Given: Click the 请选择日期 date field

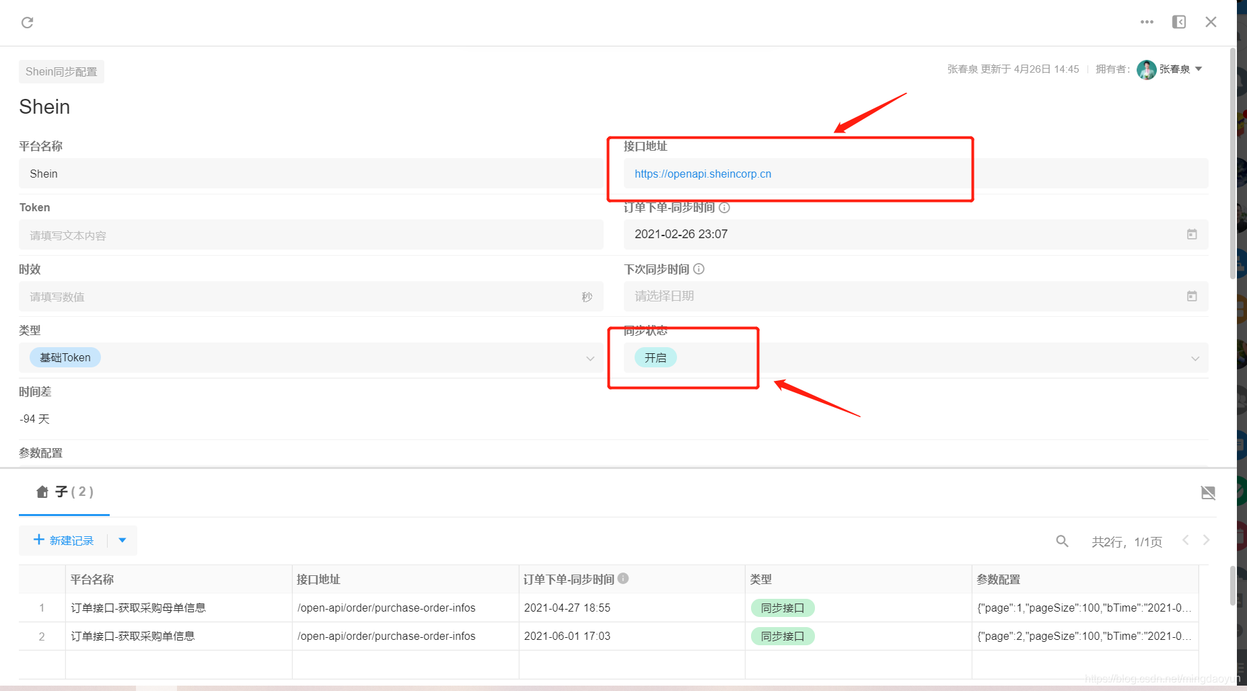Looking at the screenshot, I should click(x=916, y=296).
